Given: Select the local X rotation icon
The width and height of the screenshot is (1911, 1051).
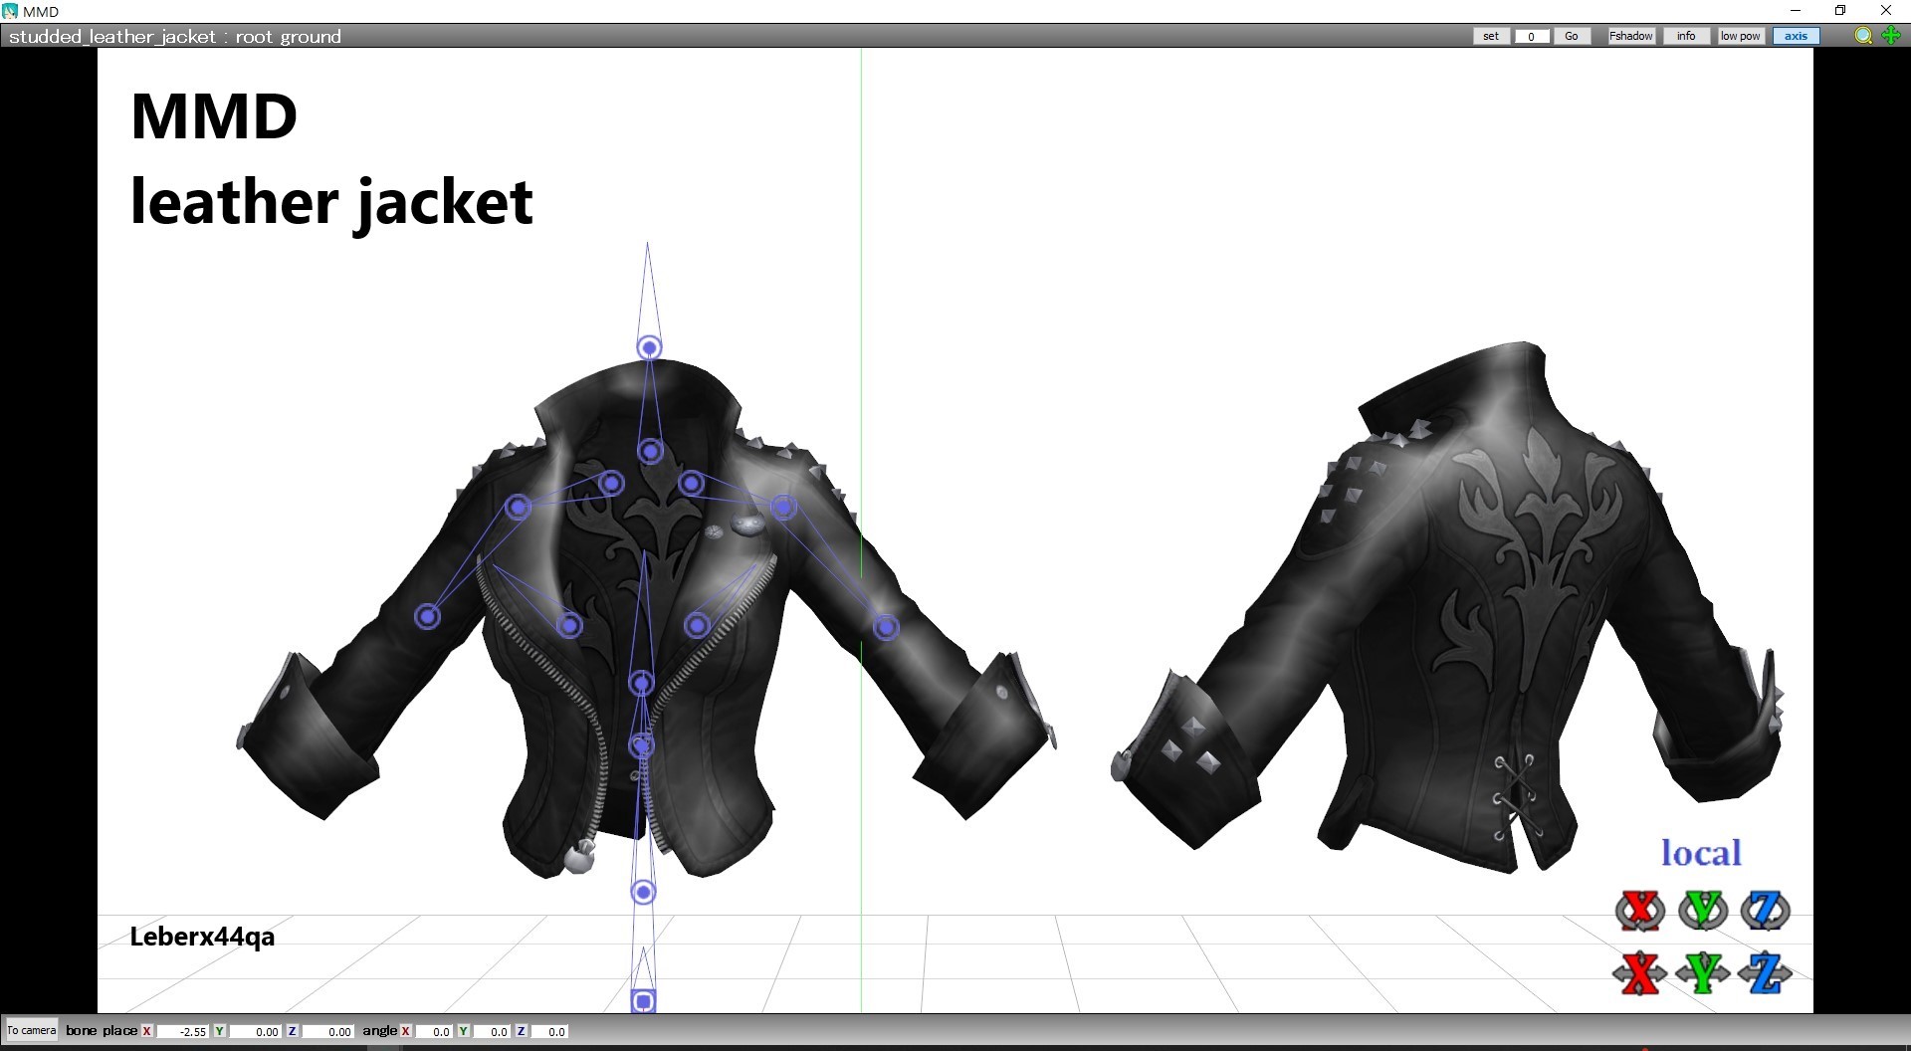Looking at the screenshot, I should 1640,910.
